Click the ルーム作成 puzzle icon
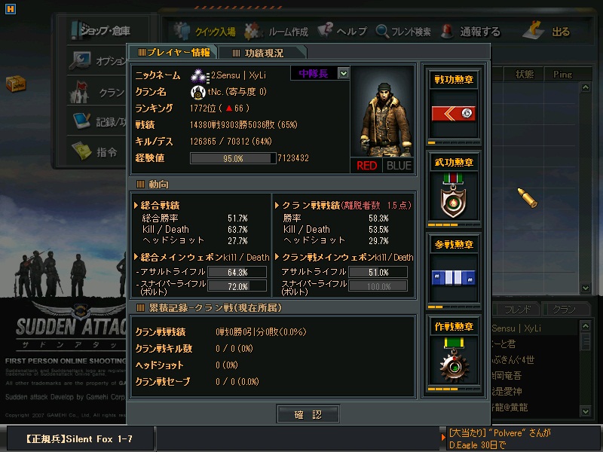Screen dimensions: 603x452 [253, 32]
